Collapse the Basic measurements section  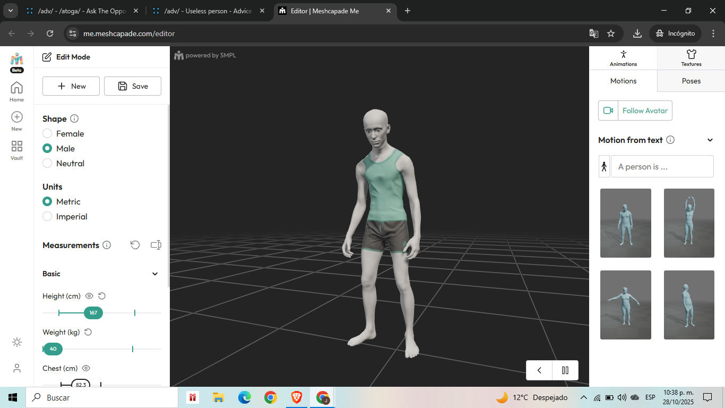[155, 274]
